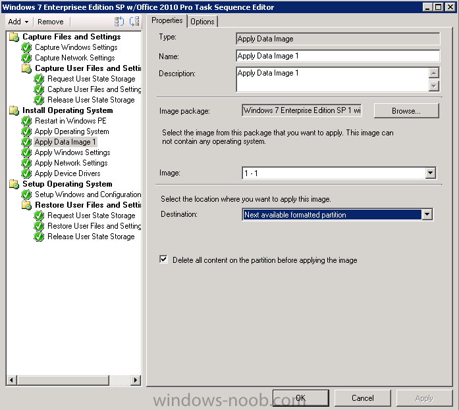Click the Release User State Storage icon under Restore
The width and height of the screenshot is (459, 410).
[x=39, y=237]
